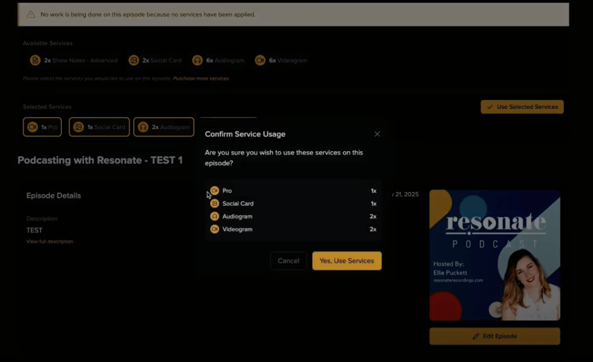Click Show Notes - Advanced service icon
The width and height of the screenshot is (593, 362).
coord(35,60)
